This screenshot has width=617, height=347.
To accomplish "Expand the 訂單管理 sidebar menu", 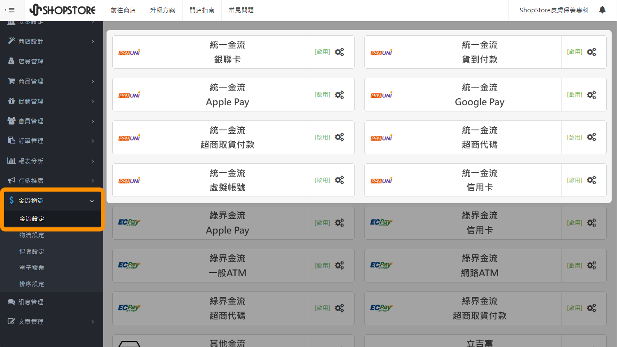I will tap(51, 141).
